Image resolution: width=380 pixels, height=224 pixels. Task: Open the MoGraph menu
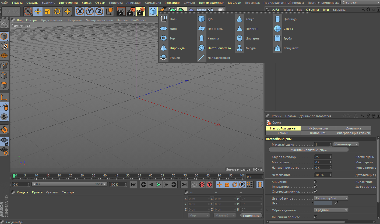[234, 2]
